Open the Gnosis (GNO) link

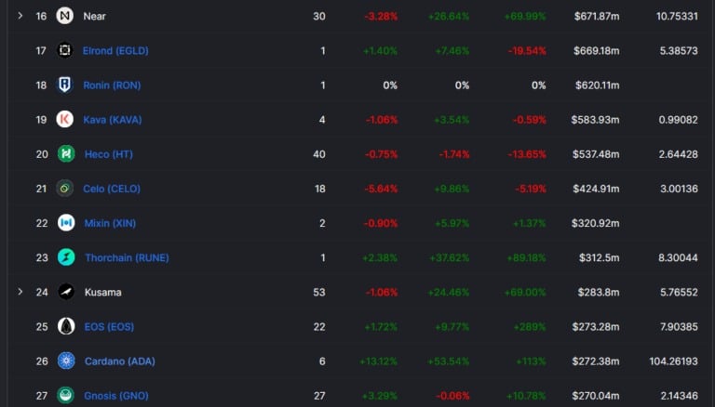pyautogui.click(x=115, y=396)
